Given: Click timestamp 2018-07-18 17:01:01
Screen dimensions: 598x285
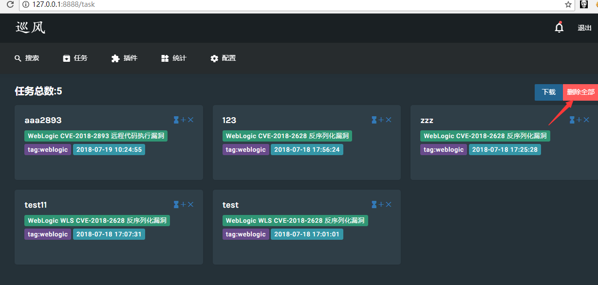Looking at the screenshot, I should pyautogui.click(x=307, y=234).
